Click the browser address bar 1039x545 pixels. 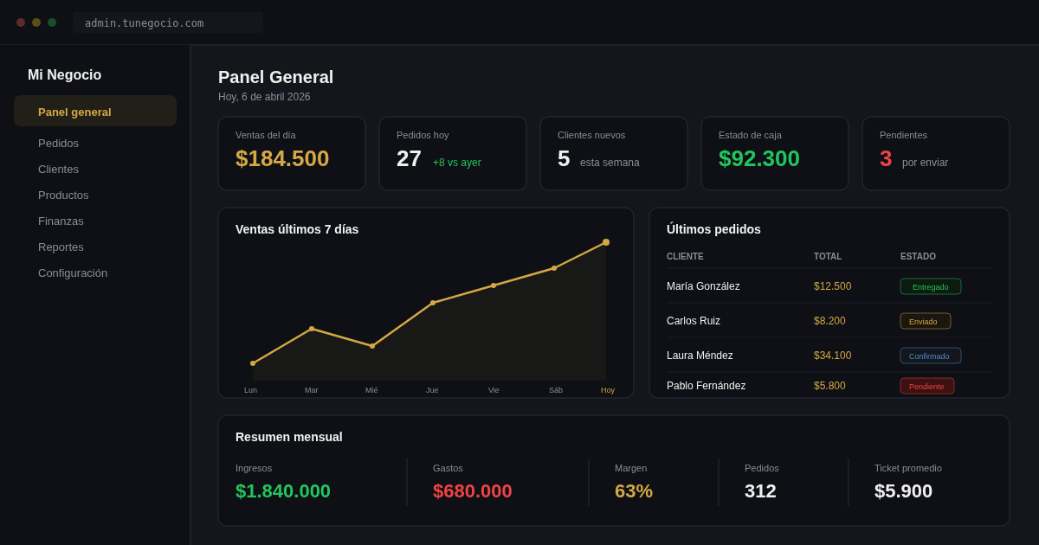coord(168,22)
